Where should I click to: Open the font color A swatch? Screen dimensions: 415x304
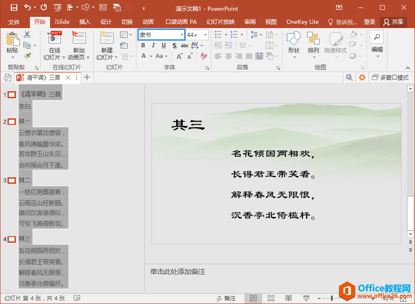pyautogui.click(x=143, y=56)
